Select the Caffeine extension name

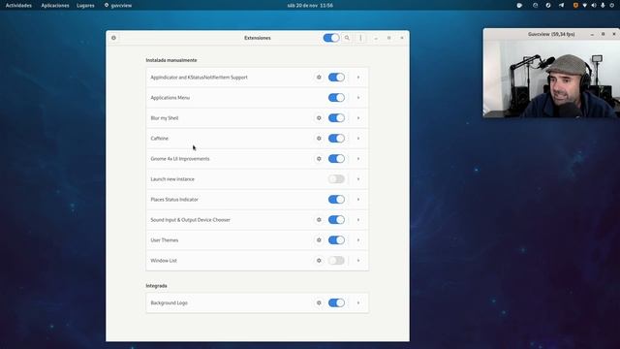coord(159,139)
